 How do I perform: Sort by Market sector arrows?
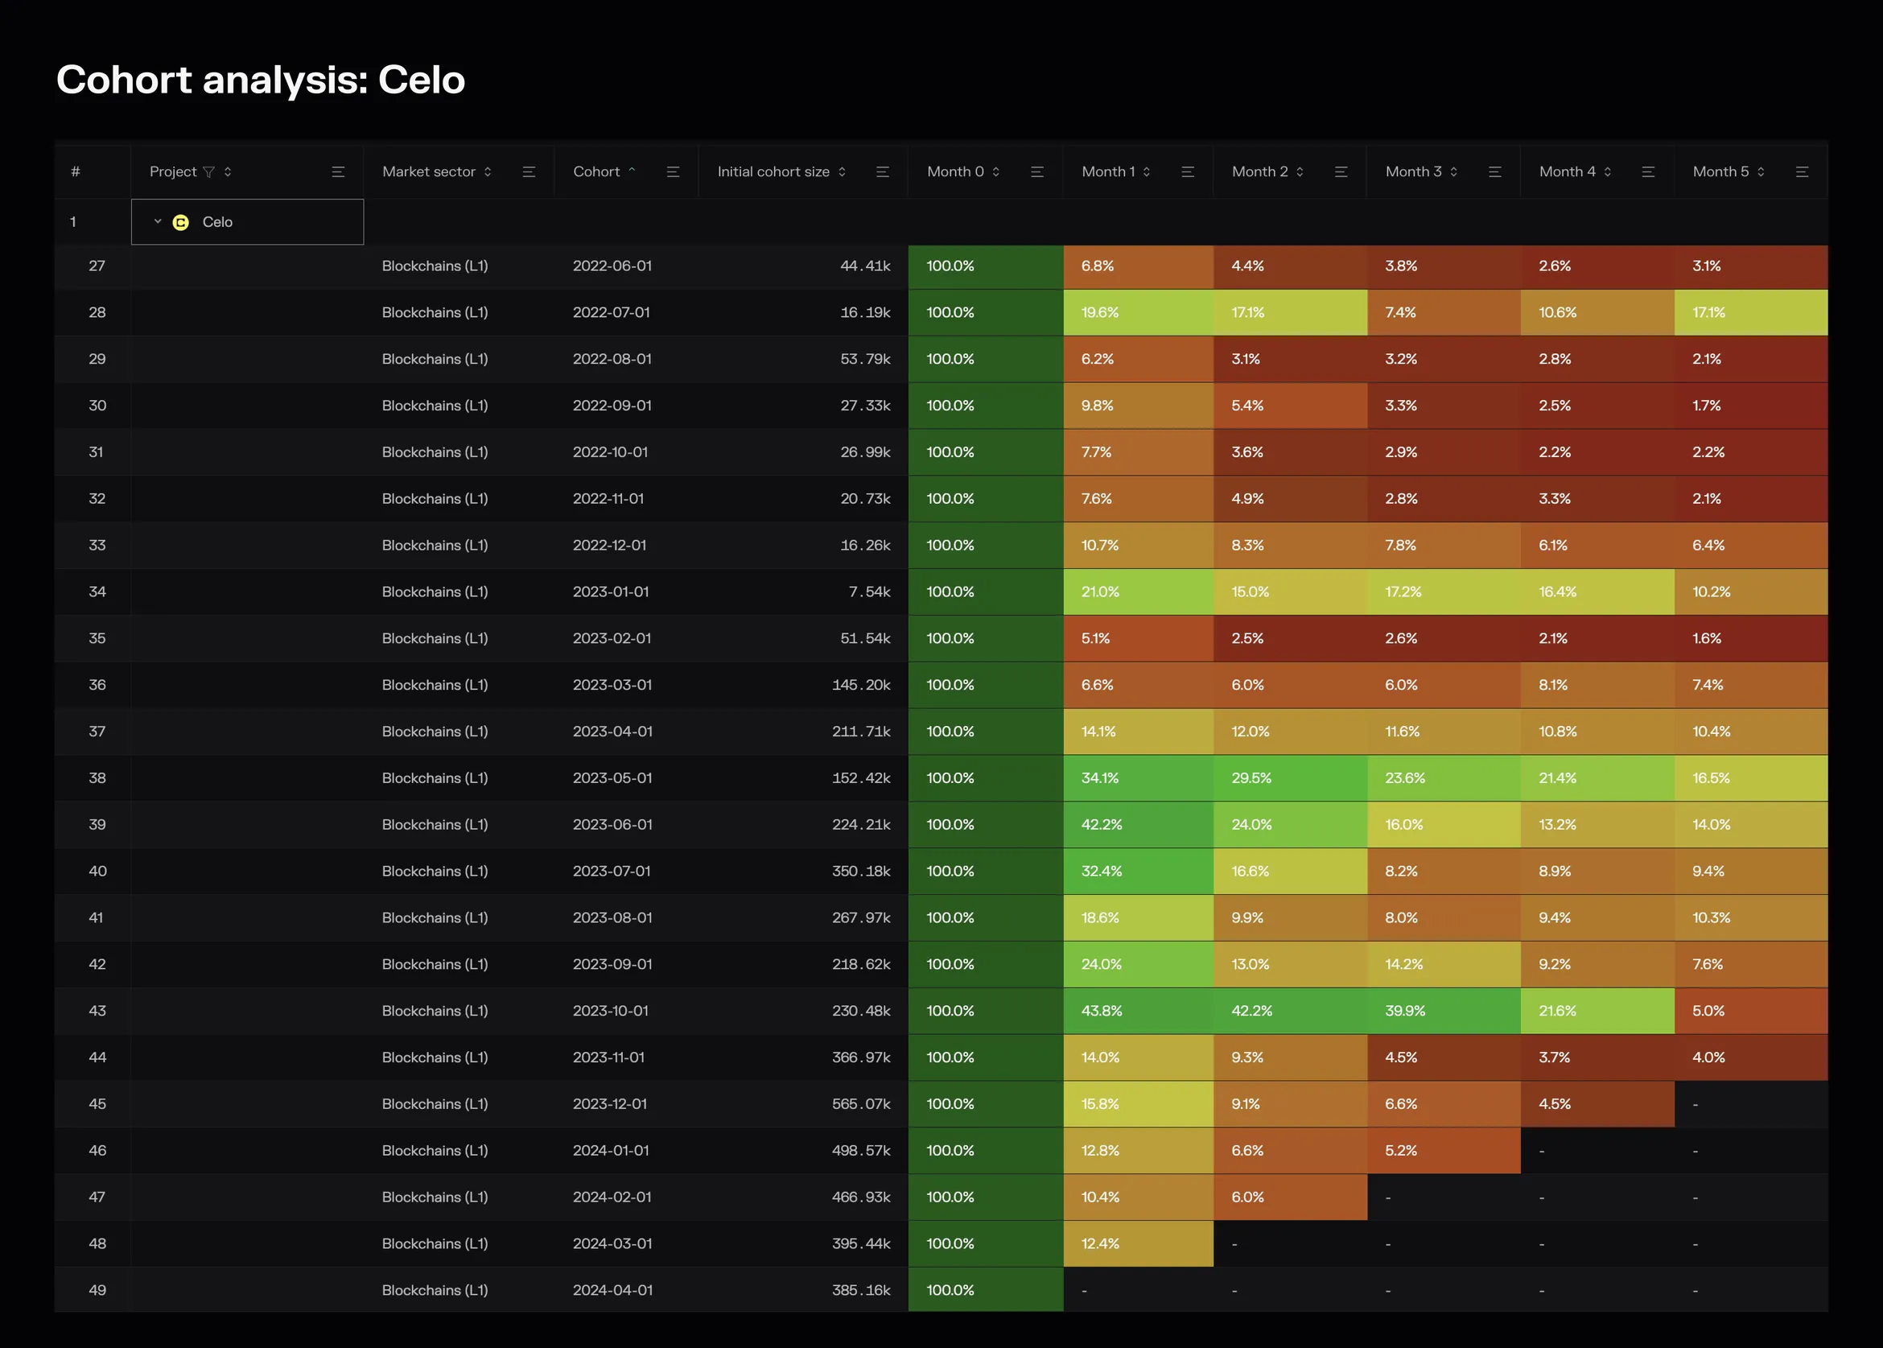click(x=487, y=172)
